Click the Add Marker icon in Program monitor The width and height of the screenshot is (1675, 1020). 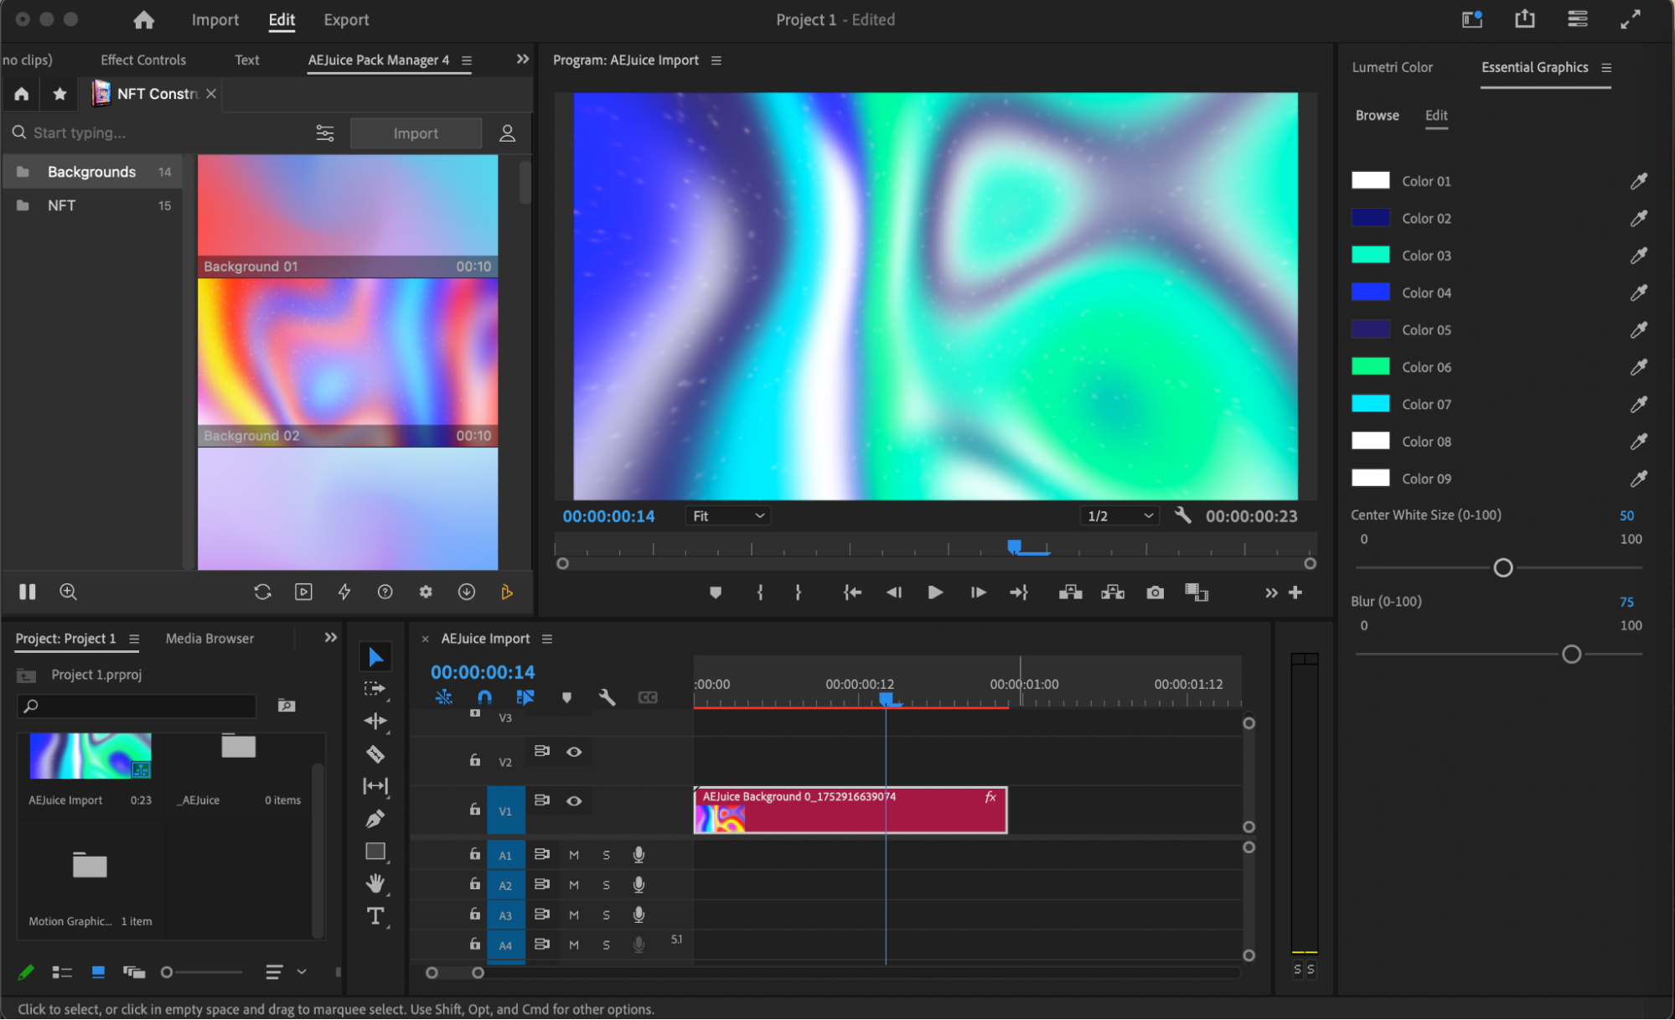(x=715, y=593)
